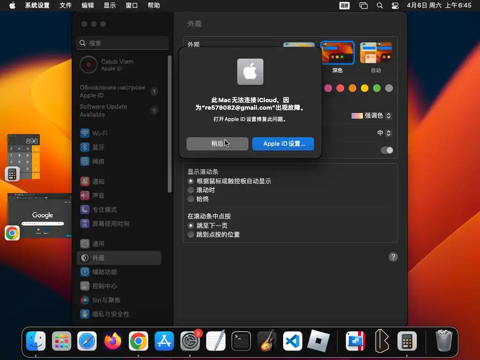Viewport: 480px width, 360px height.
Task: Choose the red accent color
Action: 340,88
